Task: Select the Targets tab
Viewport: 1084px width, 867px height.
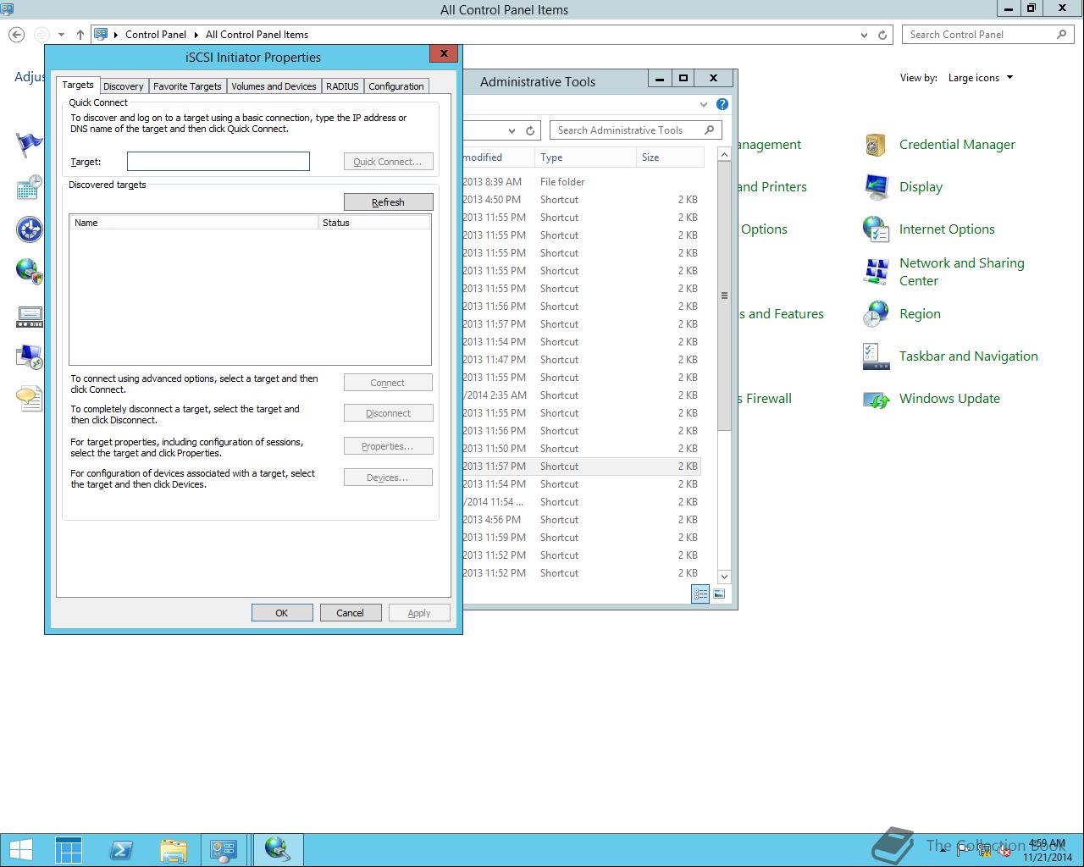Action: click(78, 85)
